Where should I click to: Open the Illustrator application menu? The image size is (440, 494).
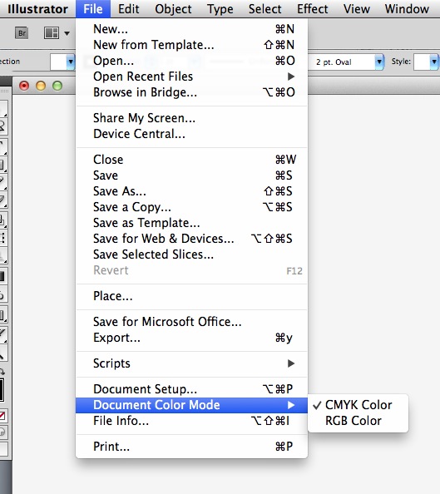(x=37, y=9)
